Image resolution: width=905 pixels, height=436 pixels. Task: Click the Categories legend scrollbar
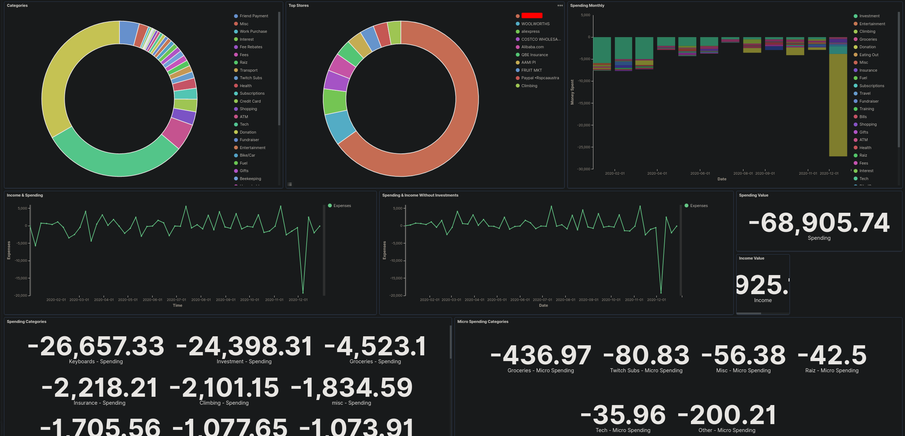279,68
